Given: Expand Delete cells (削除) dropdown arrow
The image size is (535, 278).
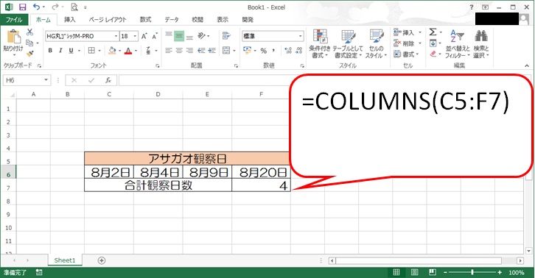Looking at the screenshot, I should click(x=420, y=43).
